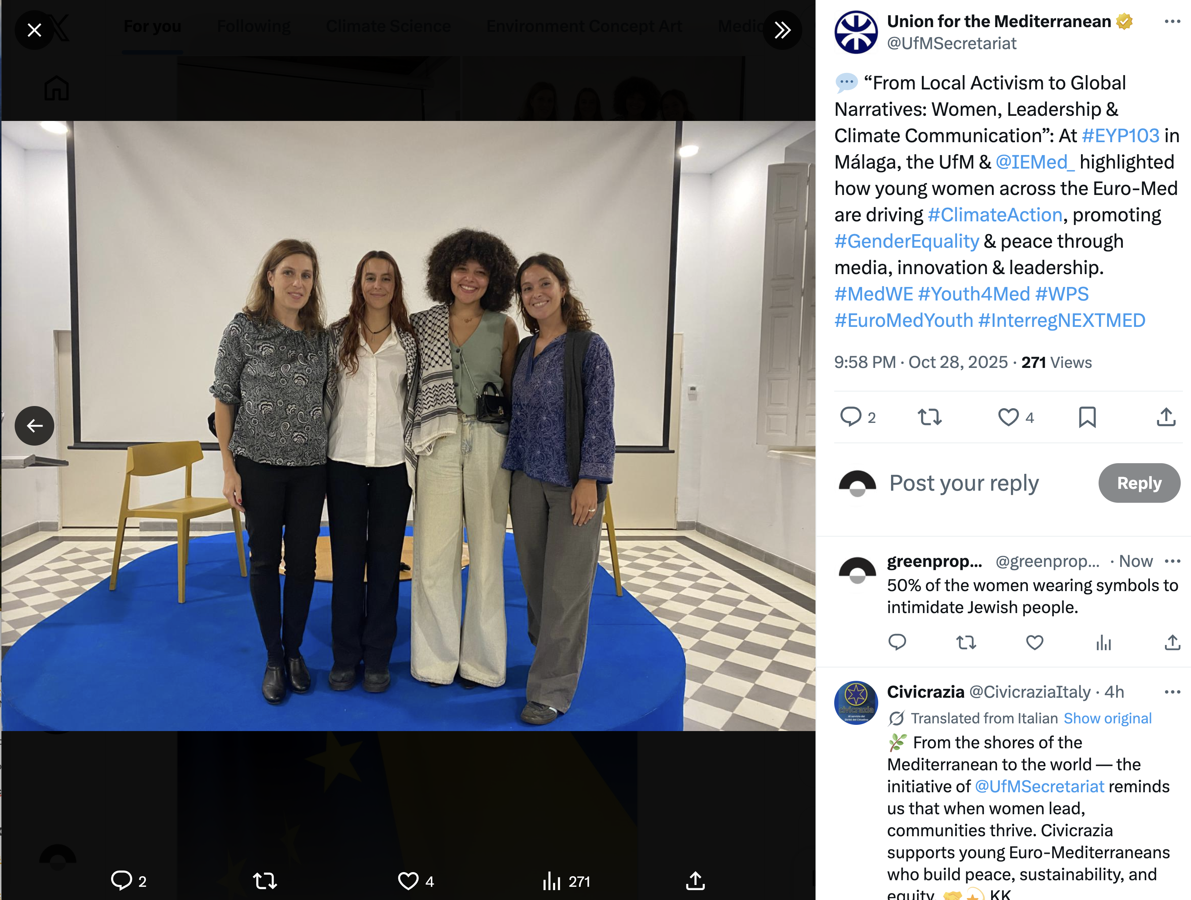Like the main post heart icon
The height and width of the screenshot is (900, 1191).
click(x=1008, y=417)
